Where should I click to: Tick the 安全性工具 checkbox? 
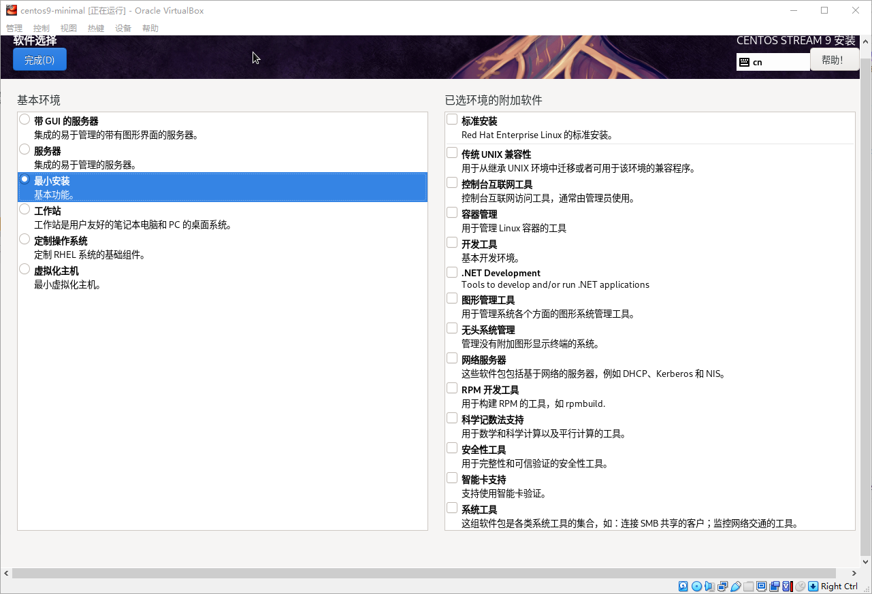pyautogui.click(x=452, y=448)
